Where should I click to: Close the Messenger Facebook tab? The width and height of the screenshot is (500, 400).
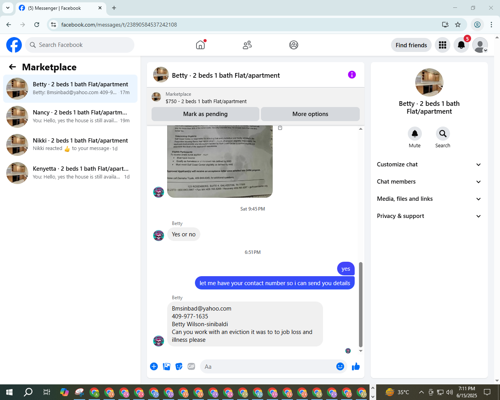point(100,8)
